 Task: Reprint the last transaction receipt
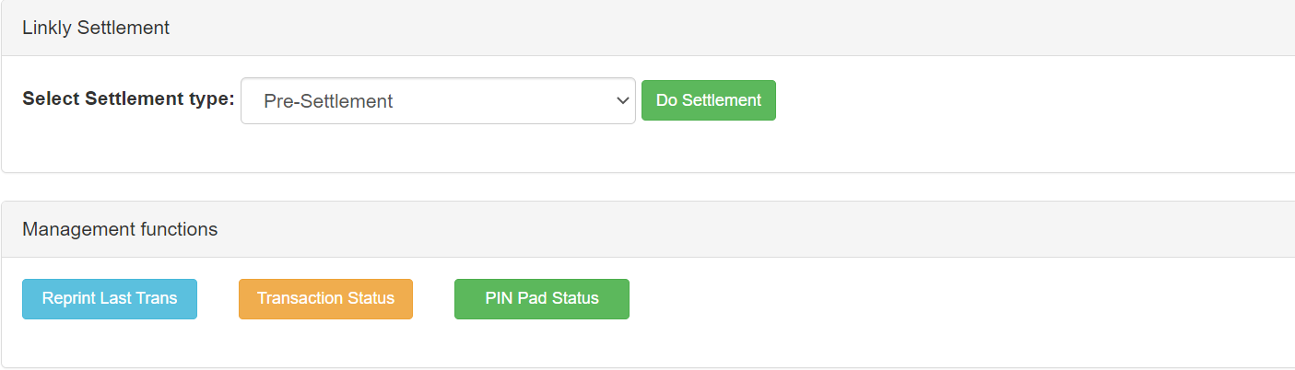coord(110,298)
